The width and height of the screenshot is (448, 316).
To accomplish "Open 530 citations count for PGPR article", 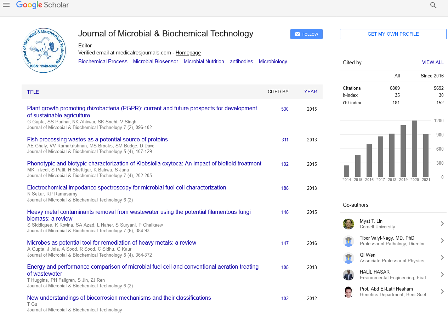I will [285, 109].
